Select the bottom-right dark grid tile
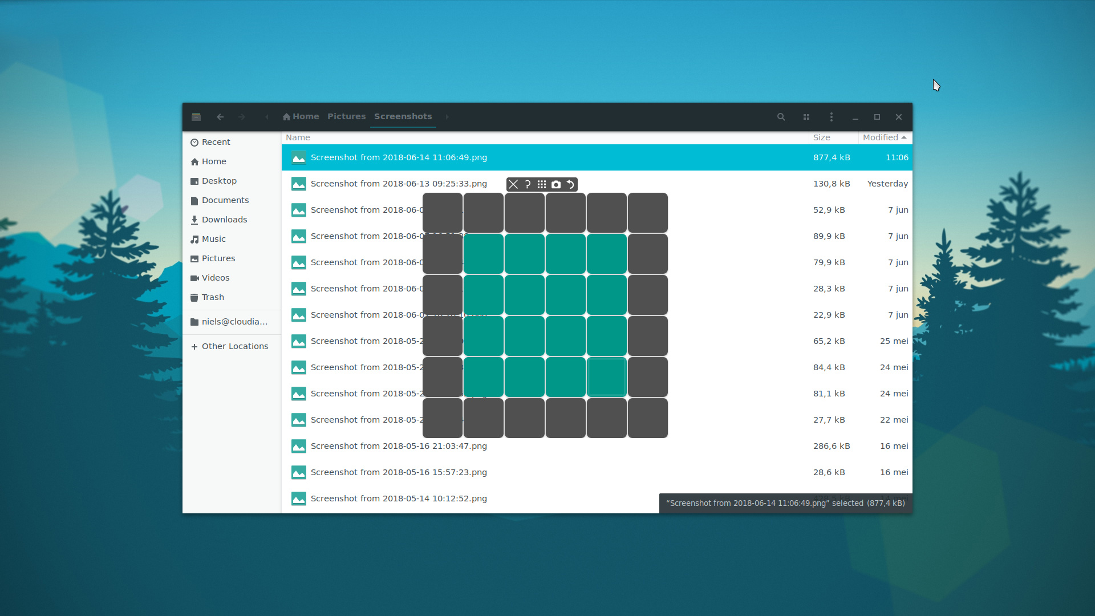This screenshot has height=616, width=1095. (x=648, y=418)
